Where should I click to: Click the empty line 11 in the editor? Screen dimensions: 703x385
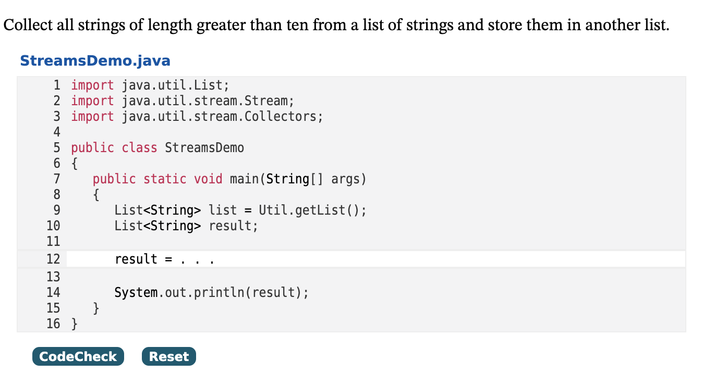(x=156, y=241)
